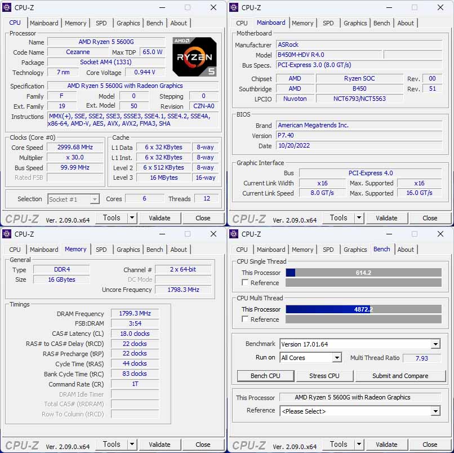Viewport: 454px width, 453px height.
Task: Open the Benchmark Version 17.01.64 dropdown
Action: pos(435,344)
